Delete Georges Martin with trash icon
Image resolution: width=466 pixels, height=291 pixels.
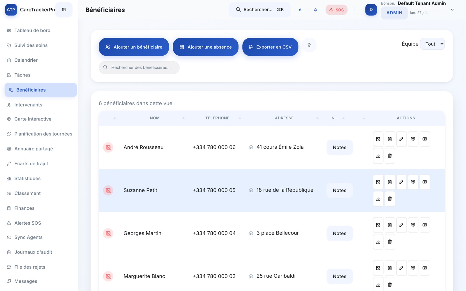390,242
